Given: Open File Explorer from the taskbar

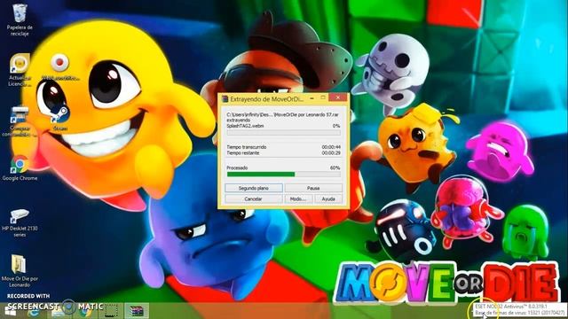Looking at the screenshot, I should [x=58, y=311].
